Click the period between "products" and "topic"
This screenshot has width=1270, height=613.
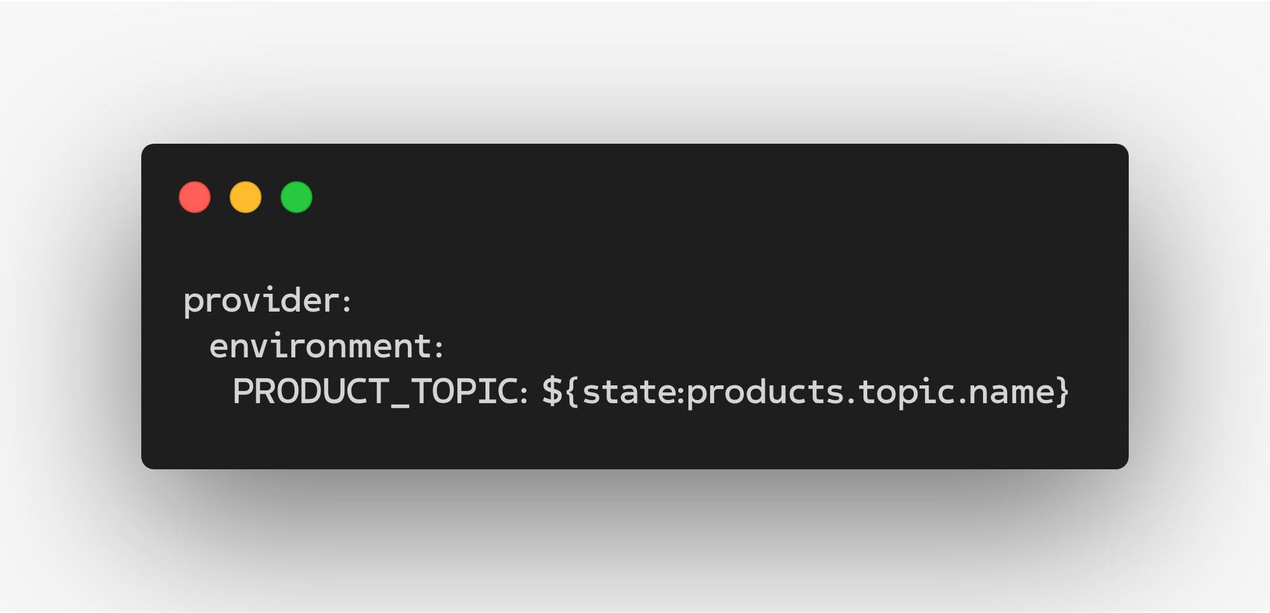[x=851, y=401]
